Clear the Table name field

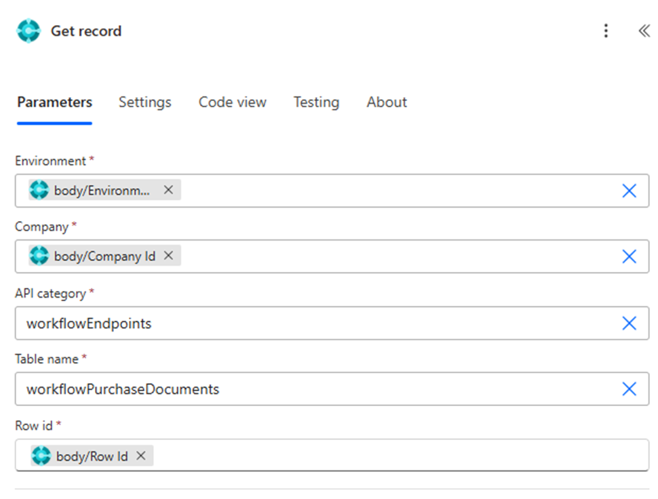coord(629,389)
